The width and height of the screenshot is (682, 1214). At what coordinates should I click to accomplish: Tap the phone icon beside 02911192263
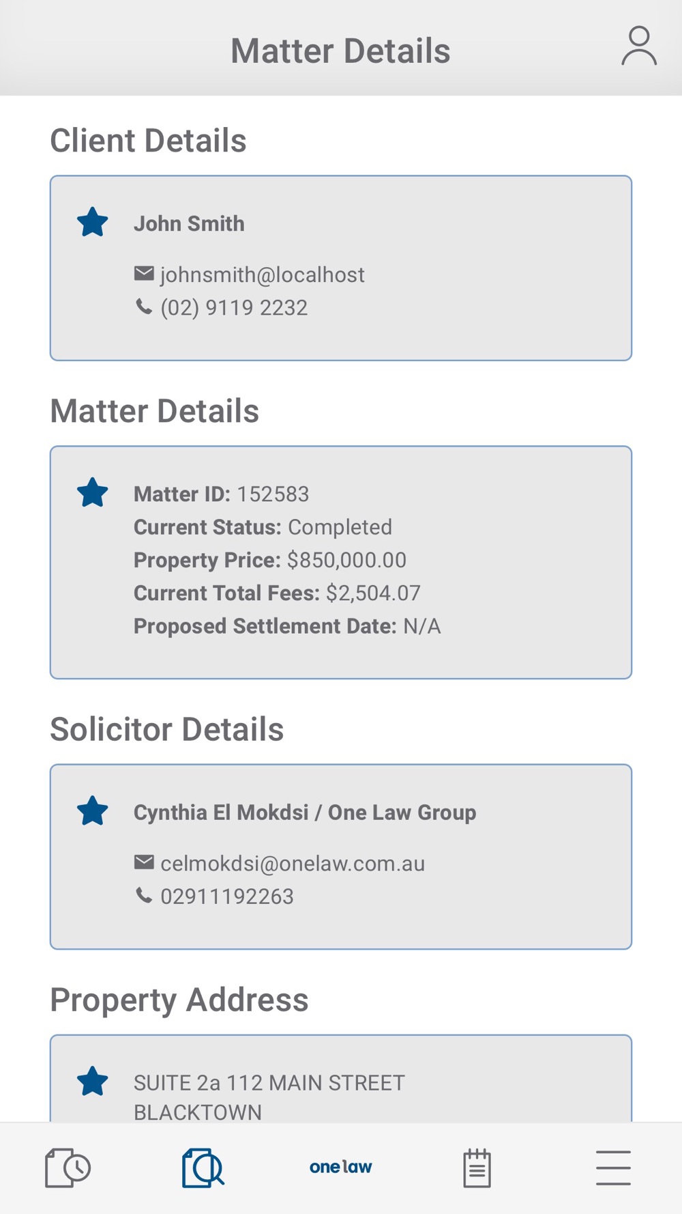[144, 895]
